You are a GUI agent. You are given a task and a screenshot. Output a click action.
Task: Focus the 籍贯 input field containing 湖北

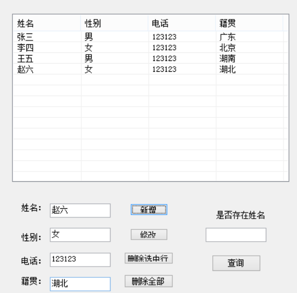point(80,284)
